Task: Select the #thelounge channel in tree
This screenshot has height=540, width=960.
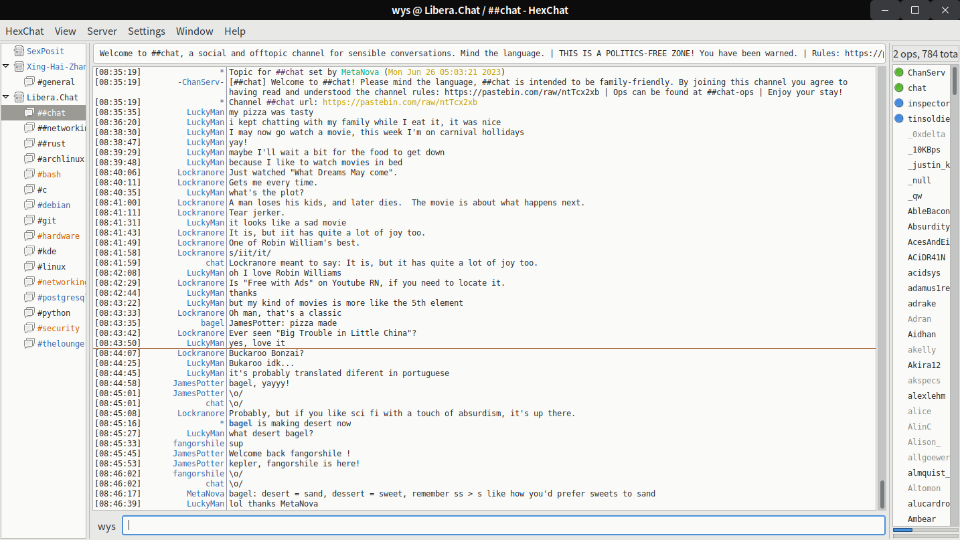Action: coord(60,343)
